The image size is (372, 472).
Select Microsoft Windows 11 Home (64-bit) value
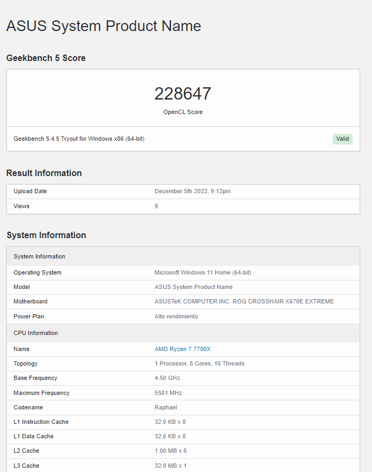click(x=203, y=272)
